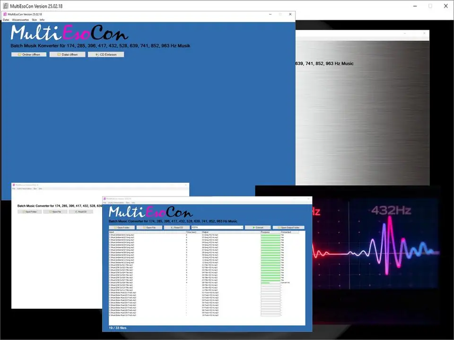Screen dimensions: 454x340
Task: Open the 432Hz frequency dropdown
Action: pyautogui.click(x=243, y=227)
